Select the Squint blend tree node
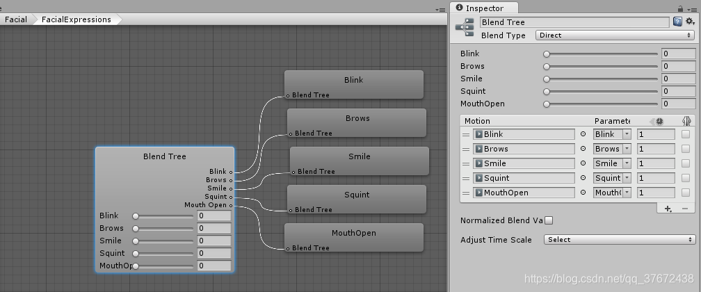 (356, 200)
